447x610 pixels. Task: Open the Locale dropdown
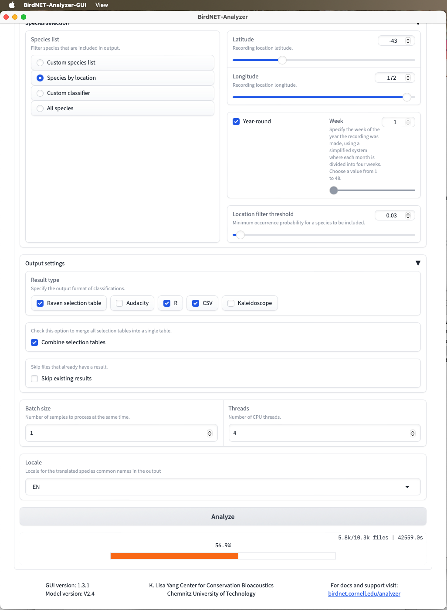(x=223, y=487)
